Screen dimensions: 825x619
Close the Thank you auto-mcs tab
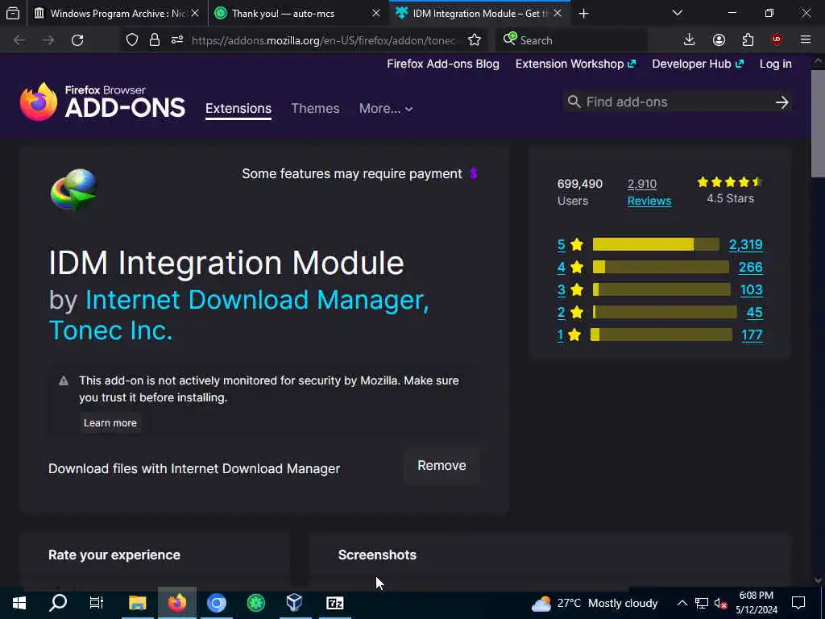(x=375, y=14)
